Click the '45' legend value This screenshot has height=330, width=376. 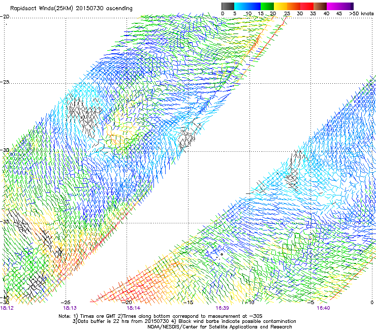(x=339, y=13)
